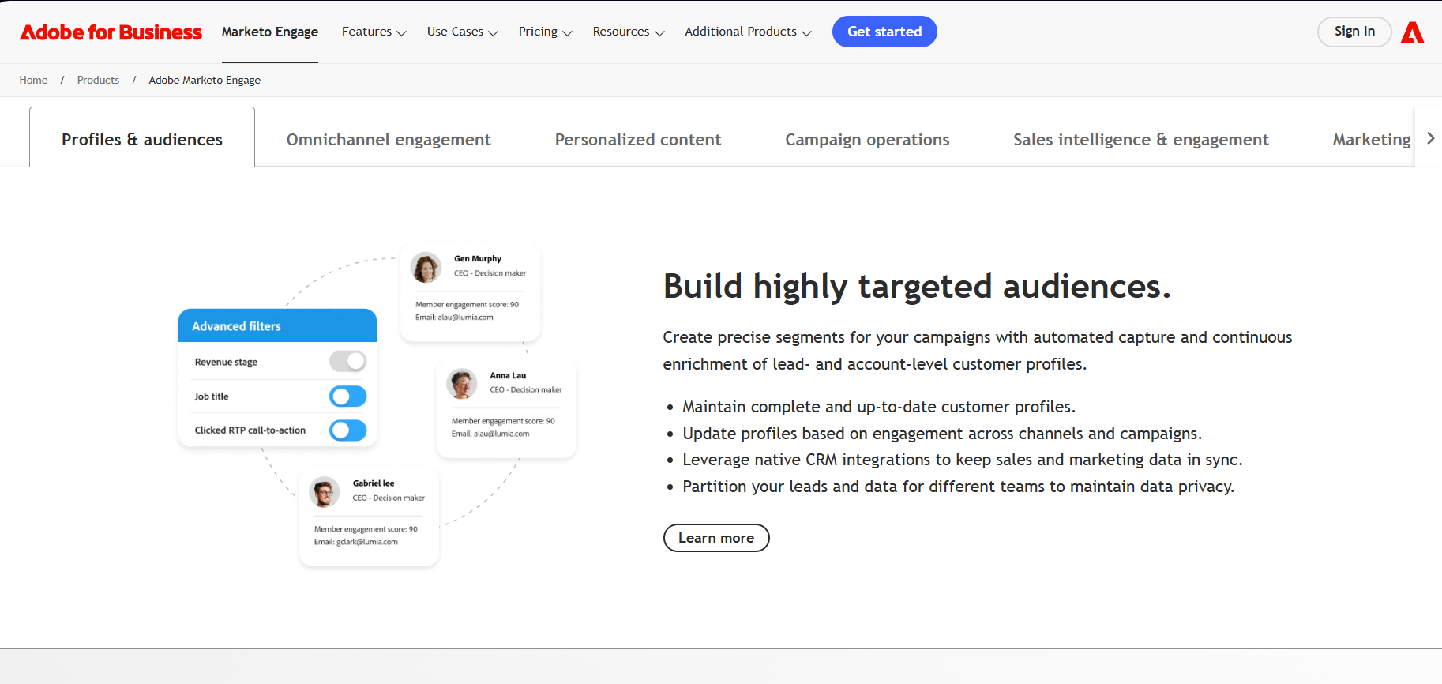1442x684 pixels.
Task: Click the Adobe logo icon
Action: (x=1412, y=32)
